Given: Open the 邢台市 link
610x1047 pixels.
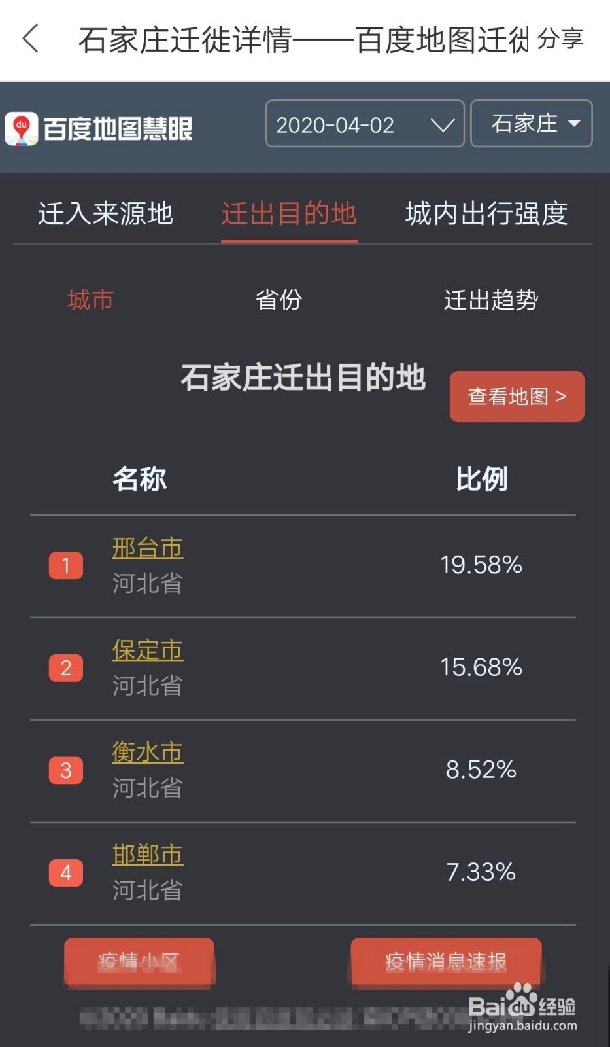Looking at the screenshot, I should click(x=147, y=548).
